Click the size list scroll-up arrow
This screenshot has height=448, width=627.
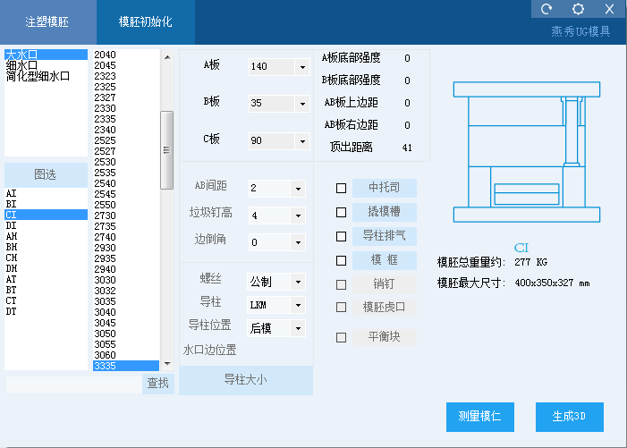167,57
